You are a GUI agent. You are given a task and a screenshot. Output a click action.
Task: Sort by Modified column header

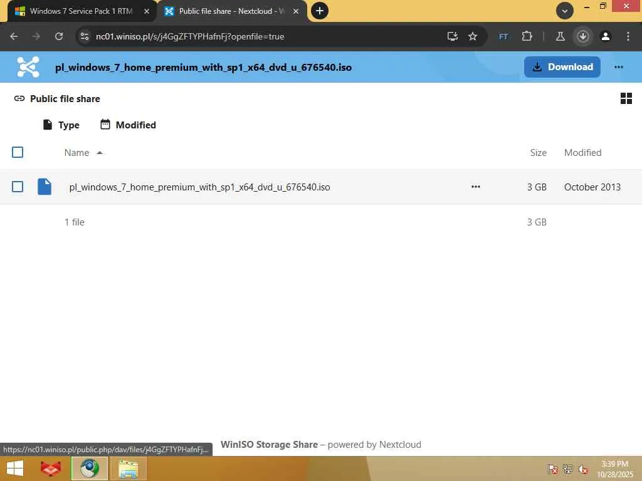click(582, 153)
